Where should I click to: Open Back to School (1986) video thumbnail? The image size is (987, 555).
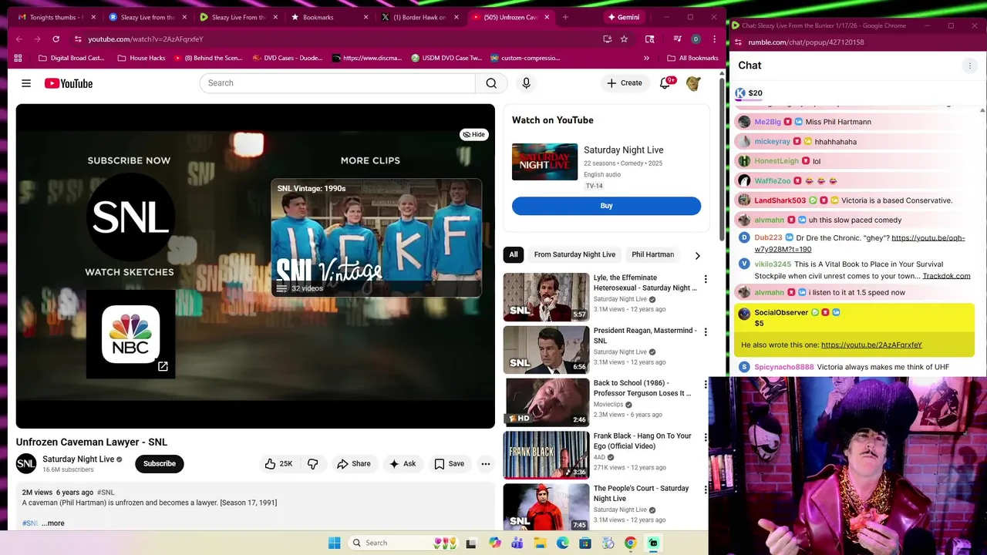click(546, 402)
